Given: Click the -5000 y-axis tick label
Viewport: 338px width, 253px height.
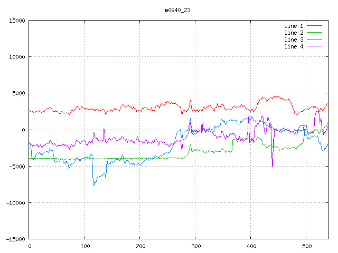Looking at the screenshot, I should (x=17, y=166).
